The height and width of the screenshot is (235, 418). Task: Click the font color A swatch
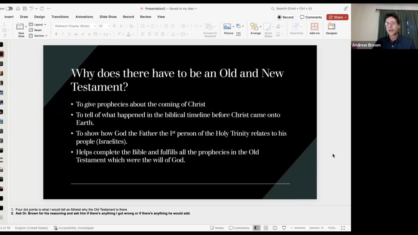click(128, 34)
